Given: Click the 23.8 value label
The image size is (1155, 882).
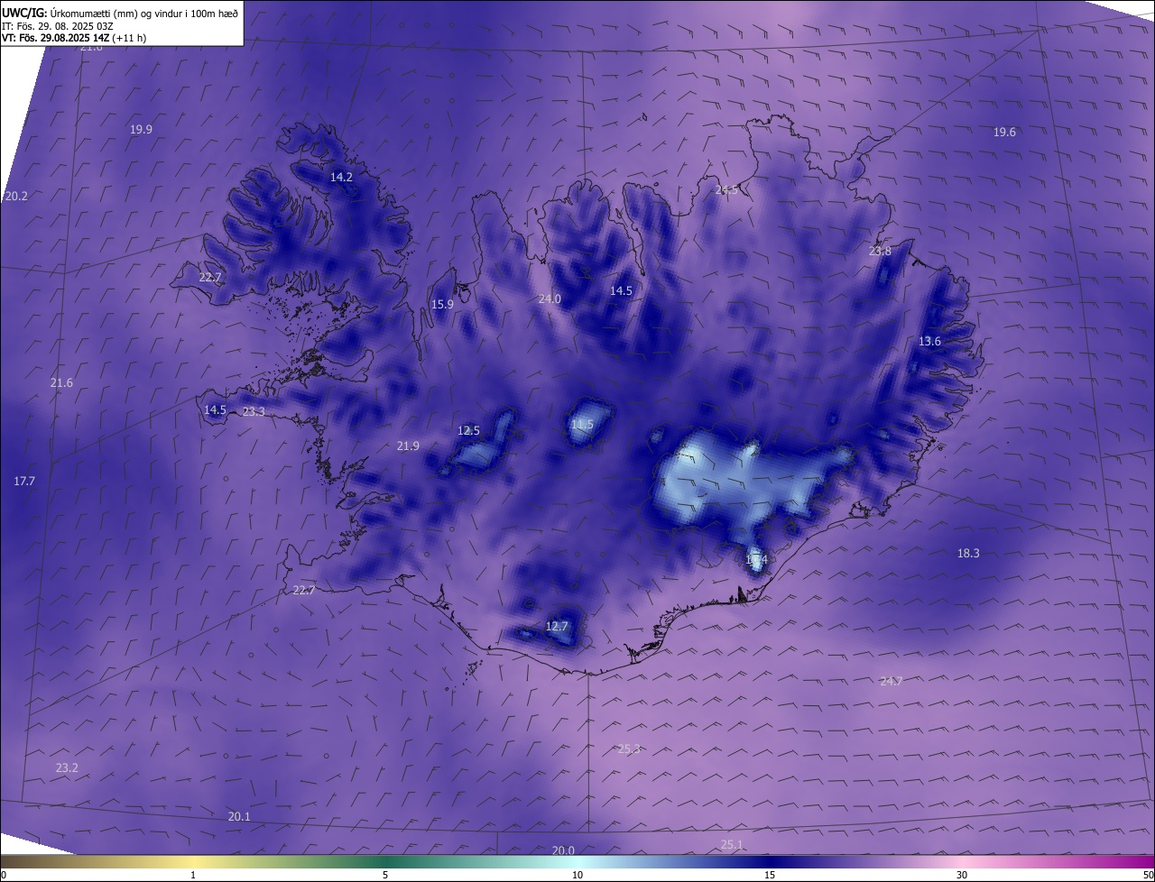Looking at the screenshot, I should pos(880,252).
